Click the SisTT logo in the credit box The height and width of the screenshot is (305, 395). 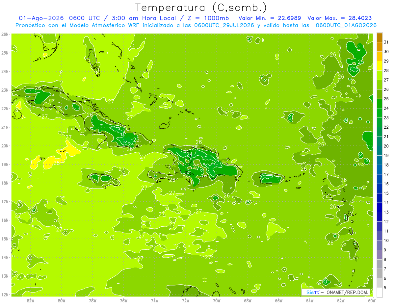pyautogui.click(x=313, y=292)
